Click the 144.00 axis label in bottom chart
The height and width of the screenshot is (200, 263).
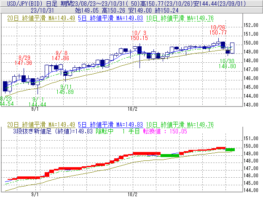[251, 190]
